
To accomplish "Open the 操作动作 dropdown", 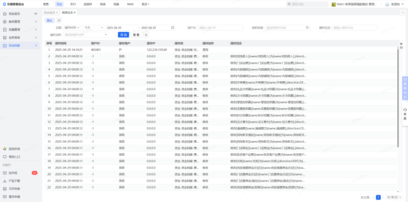I will (x=86, y=35).
